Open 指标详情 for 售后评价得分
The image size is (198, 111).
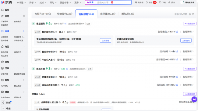(x=188, y=52)
